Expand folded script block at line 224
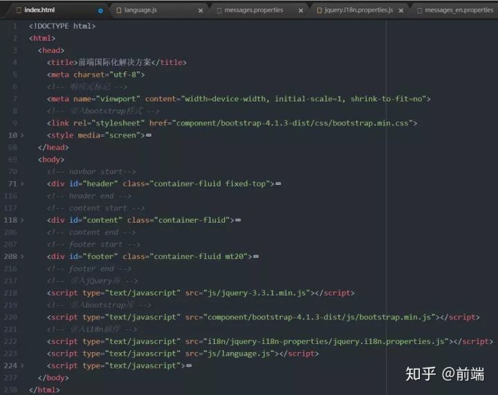This screenshot has width=498, height=395. point(22,366)
